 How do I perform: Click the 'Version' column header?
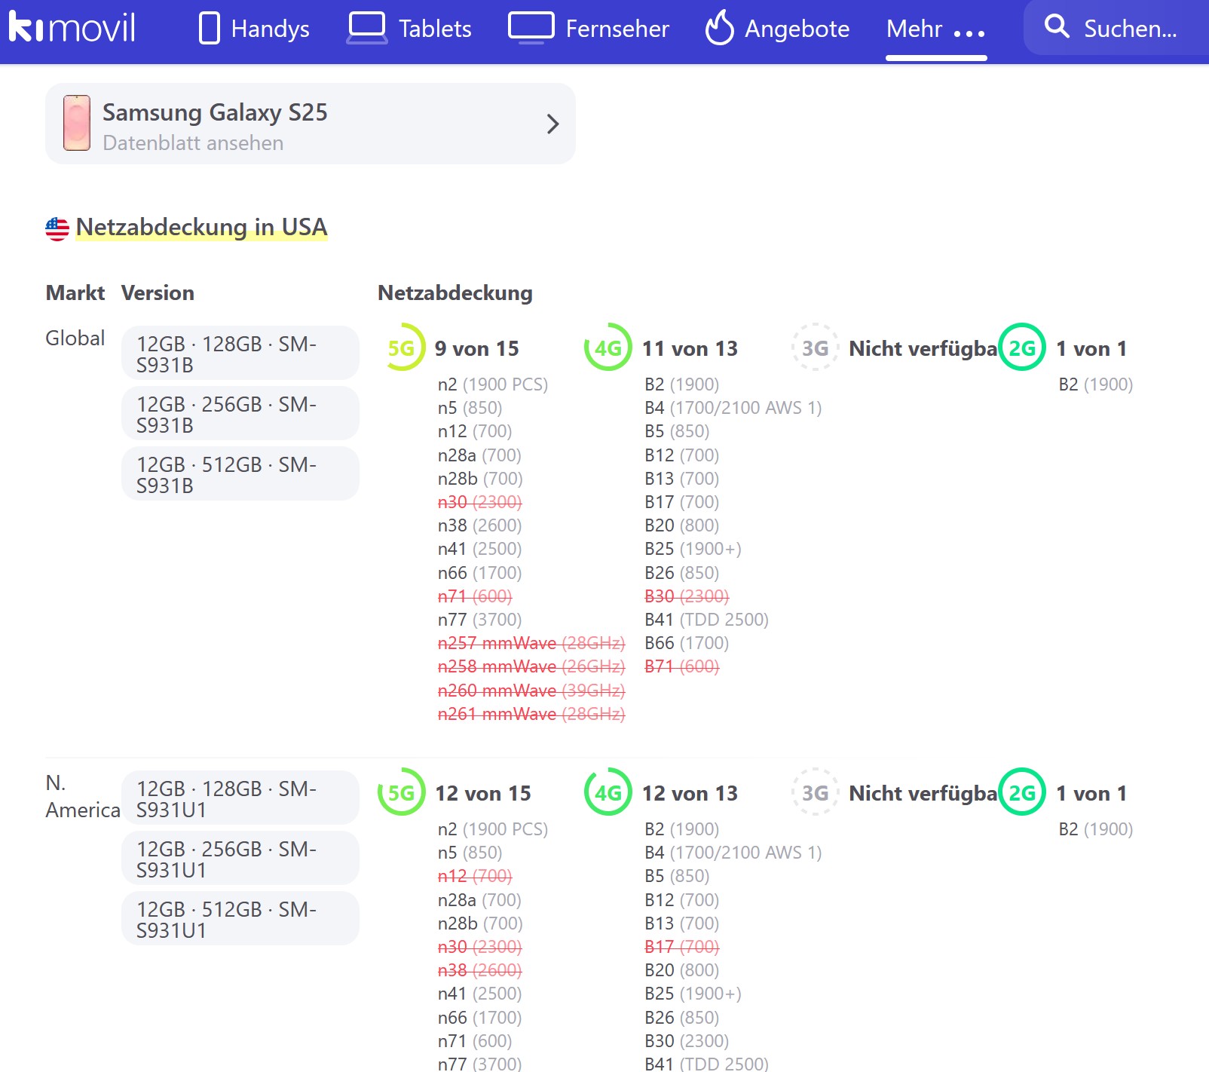click(x=158, y=293)
